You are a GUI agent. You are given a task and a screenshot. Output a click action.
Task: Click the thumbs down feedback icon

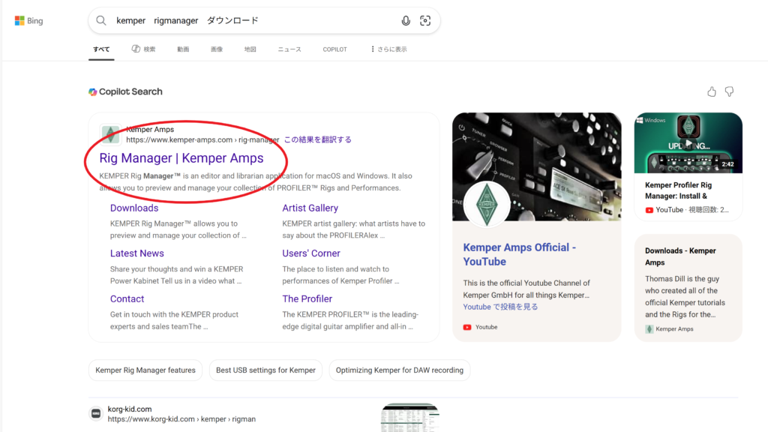point(729,91)
